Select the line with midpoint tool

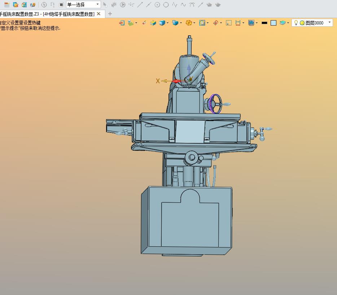(x=149, y=5)
